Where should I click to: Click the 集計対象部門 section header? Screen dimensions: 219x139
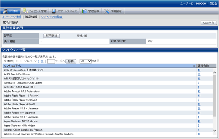coord(109,28)
